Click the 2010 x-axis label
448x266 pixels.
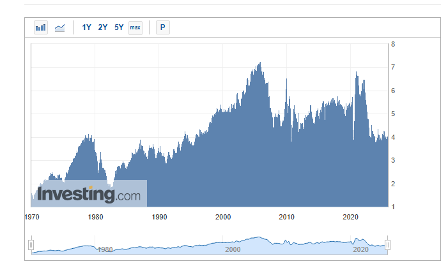pyautogui.click(x=286, y=218)
